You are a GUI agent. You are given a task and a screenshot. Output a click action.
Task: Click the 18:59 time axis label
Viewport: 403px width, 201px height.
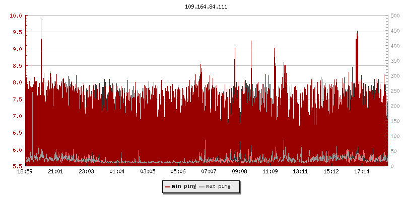25,171
